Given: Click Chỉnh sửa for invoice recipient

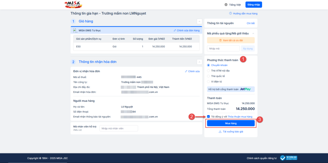Looking at the screenshot, I should point(194,71).
